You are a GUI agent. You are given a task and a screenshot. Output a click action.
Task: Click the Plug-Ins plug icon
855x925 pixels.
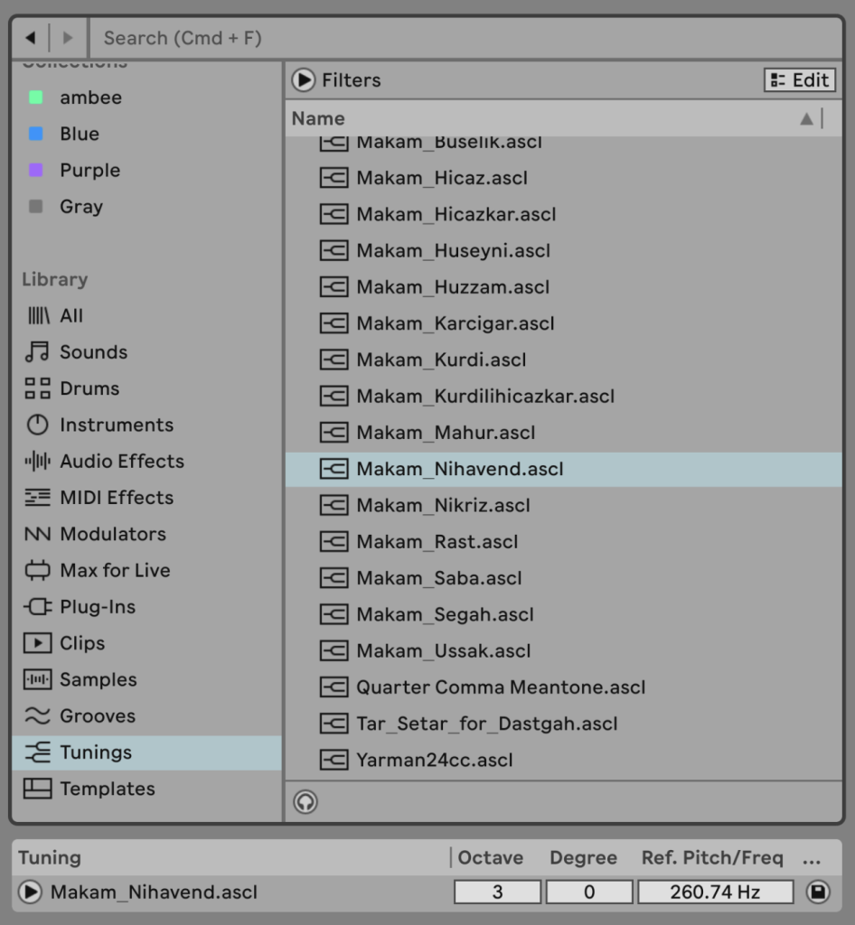[x=37, y=607]
